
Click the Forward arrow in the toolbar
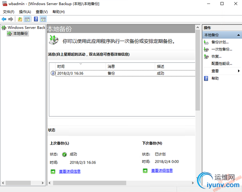pyautogui.click(x=10, y=19)
